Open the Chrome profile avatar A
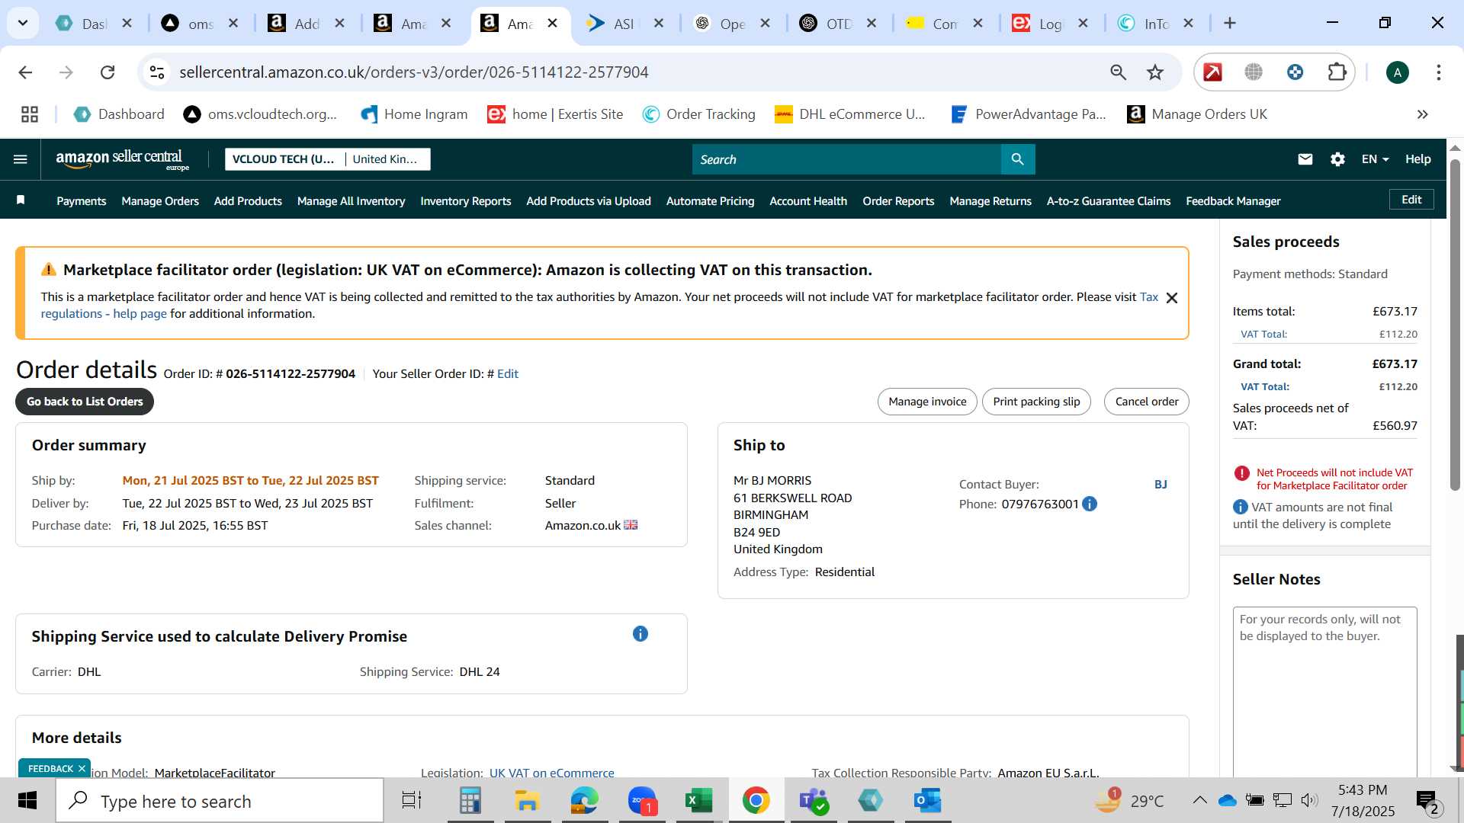 1397,72
